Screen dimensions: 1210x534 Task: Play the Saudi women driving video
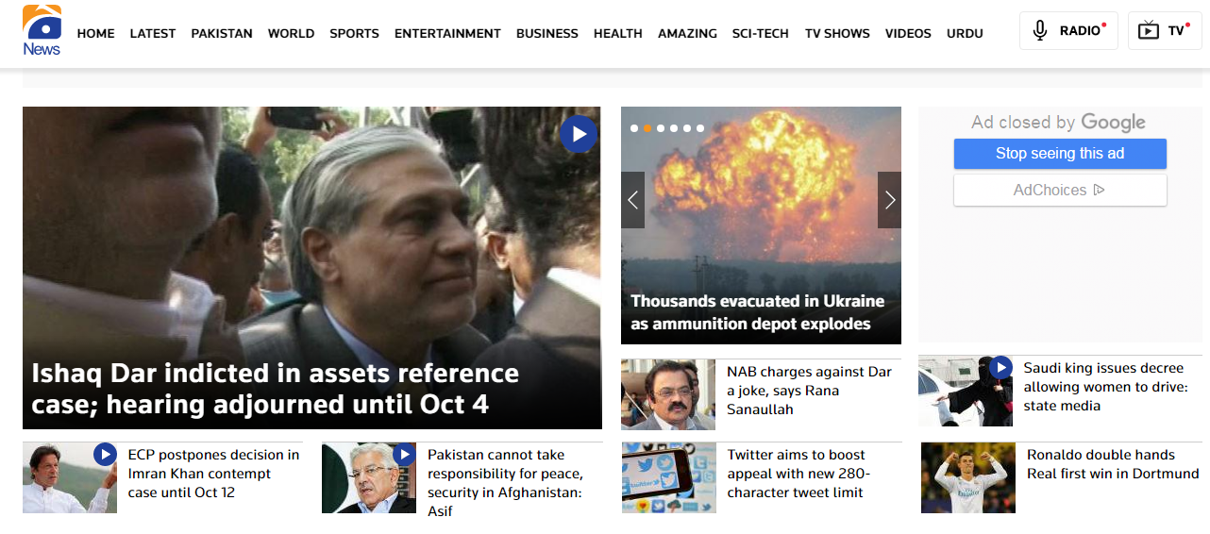1000,368
